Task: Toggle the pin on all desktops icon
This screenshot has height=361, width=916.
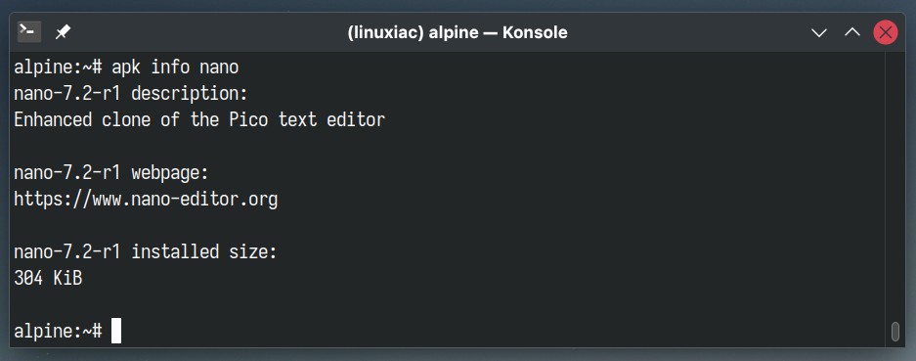Action: pyautogui.click(x=63, y=32)
